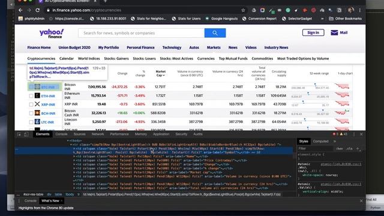Click Bitcoin 52-week range slider marker
The height and width of the screenshot is (216, 384).
pyautogui.click(x=315, y=85)
